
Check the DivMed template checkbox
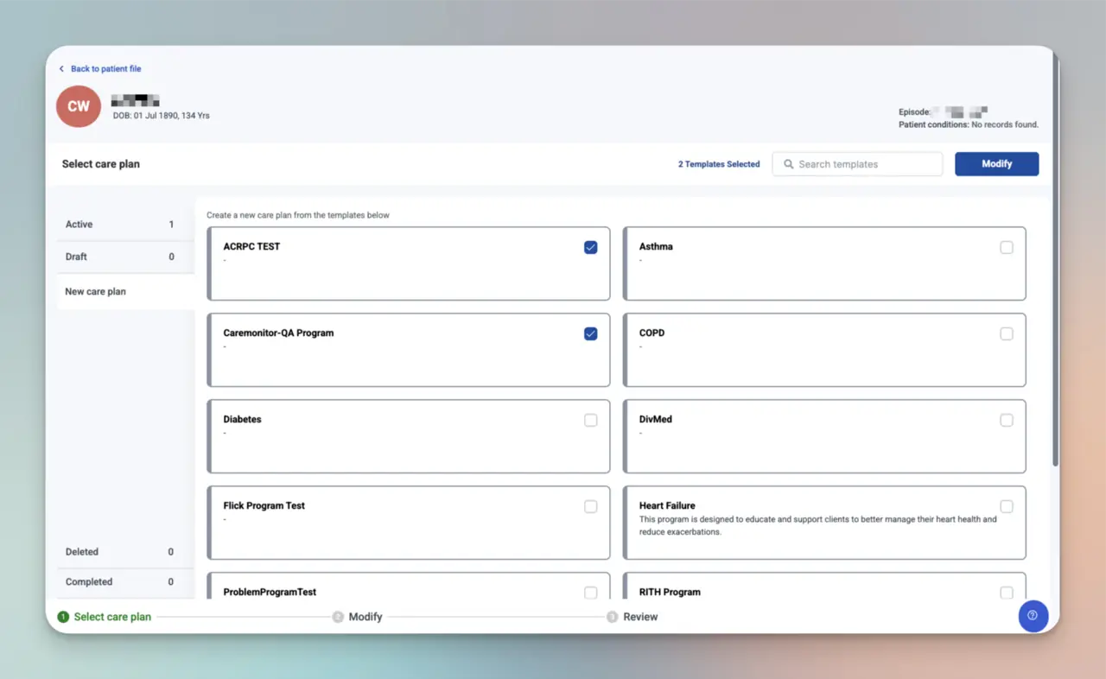click(x=1007, y=420)
